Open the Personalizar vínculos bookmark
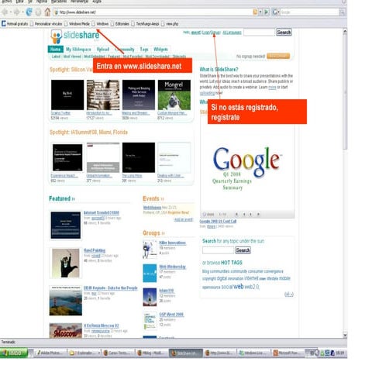The width and height of the screenshot is (372, 372). click(46, 24)
